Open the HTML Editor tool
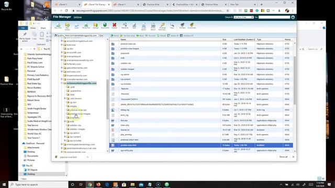Image resolution: width=335 pixels, height=188 pixels. click(153, 27)
